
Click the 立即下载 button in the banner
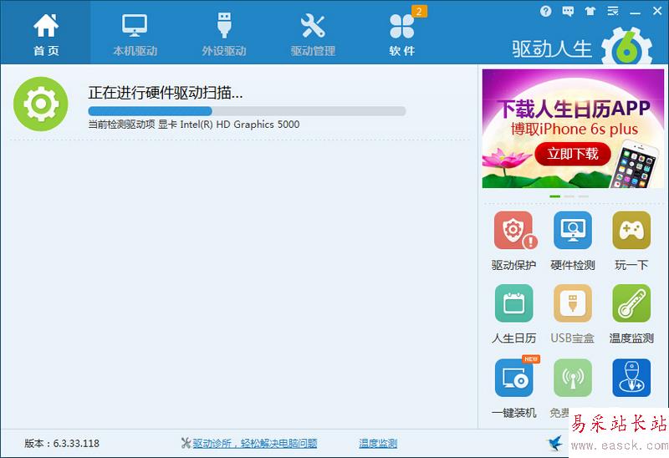click(x=573, y=154)
